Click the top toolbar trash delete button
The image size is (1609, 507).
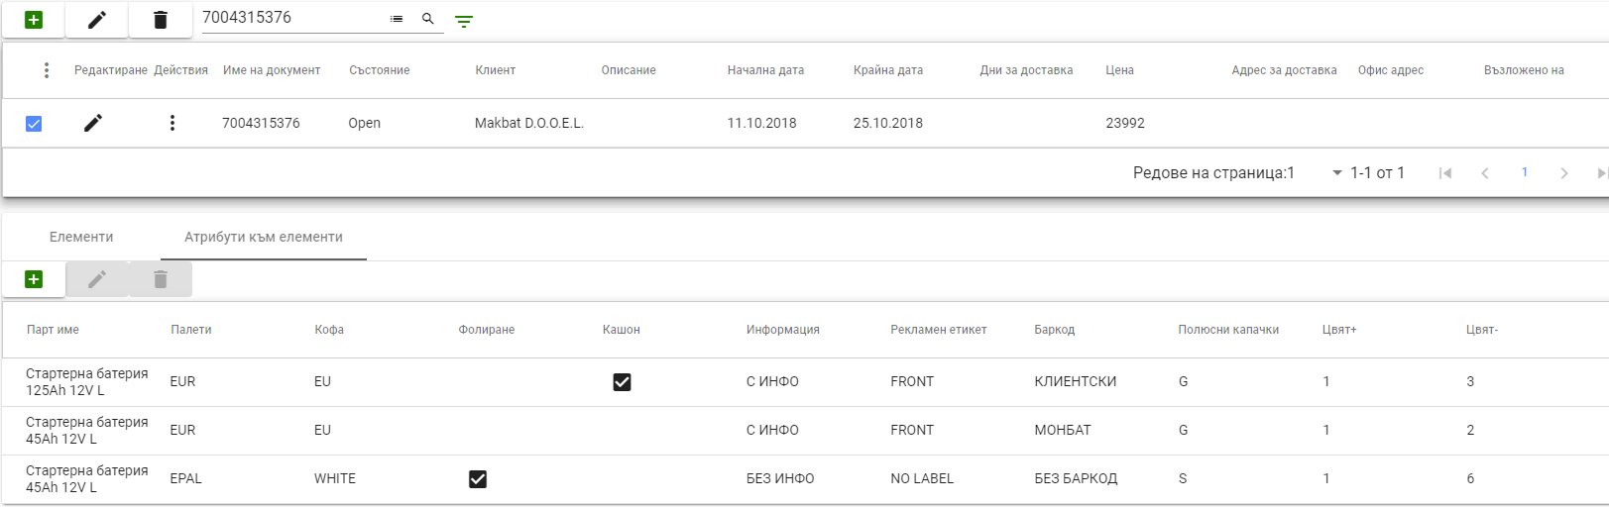click(x=161, y=20)
